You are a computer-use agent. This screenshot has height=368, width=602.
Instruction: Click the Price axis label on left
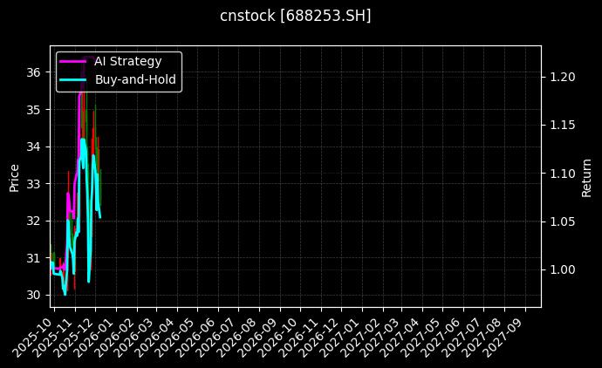point(14,177)
